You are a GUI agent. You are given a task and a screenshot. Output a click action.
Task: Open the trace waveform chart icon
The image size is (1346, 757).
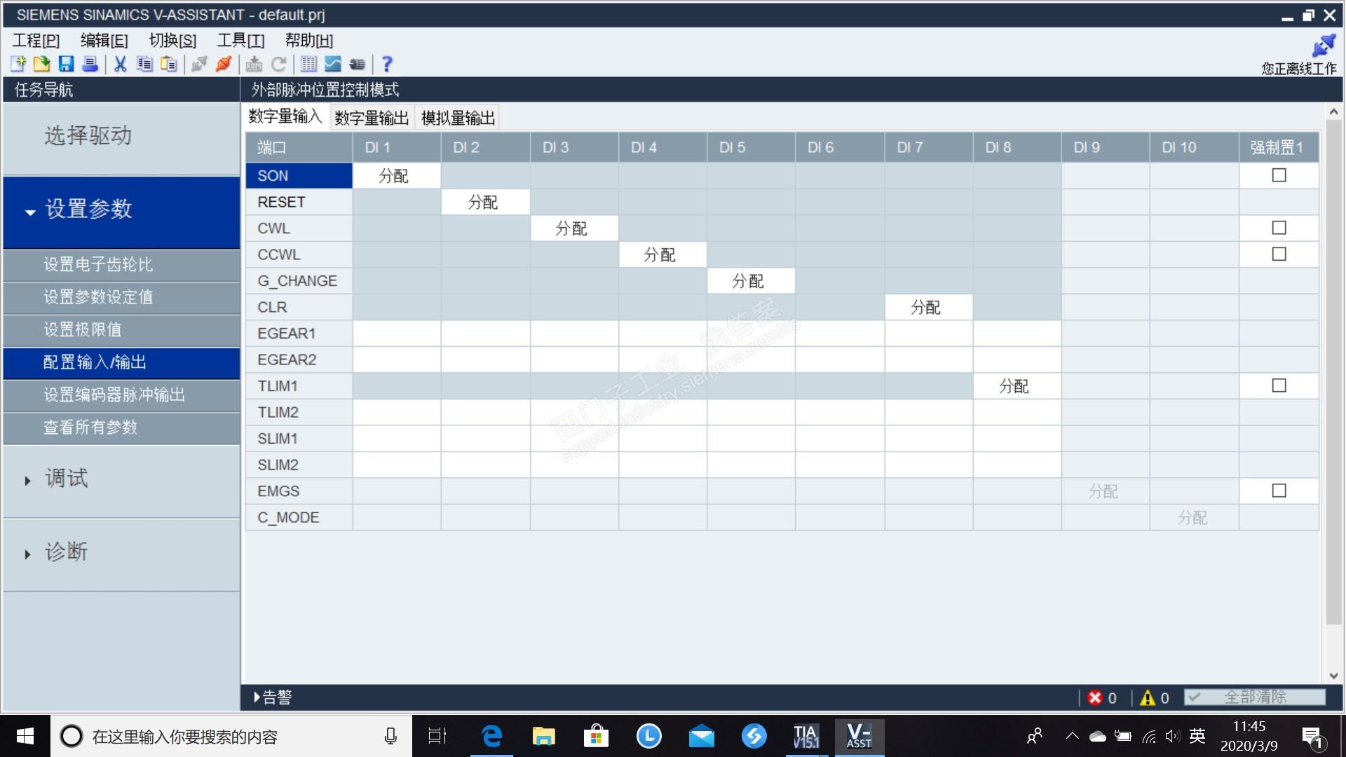click(333, 64)
